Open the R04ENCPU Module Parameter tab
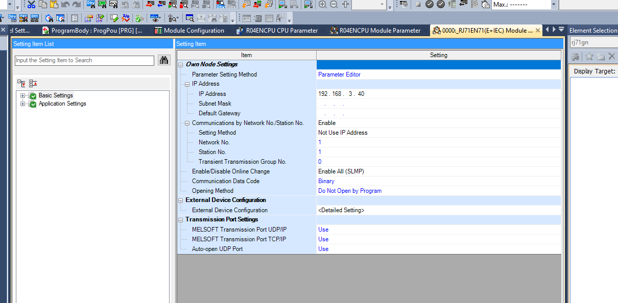Viewport: 618px width, 303px height. [x=375, y=31]
